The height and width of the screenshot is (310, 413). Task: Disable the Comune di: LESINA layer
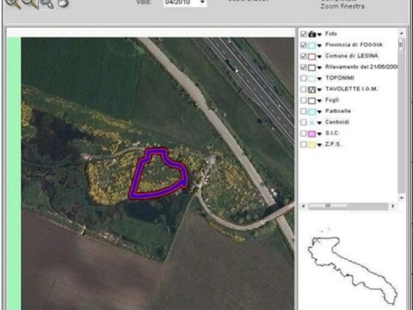point(303,56)
